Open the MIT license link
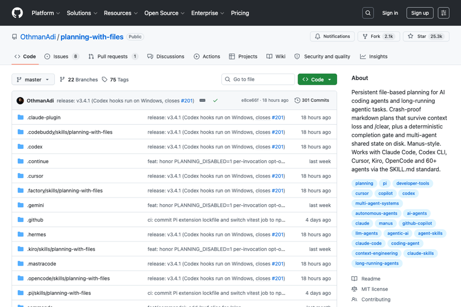The height and width of the screenshot is (307, 461). (370, 289)
